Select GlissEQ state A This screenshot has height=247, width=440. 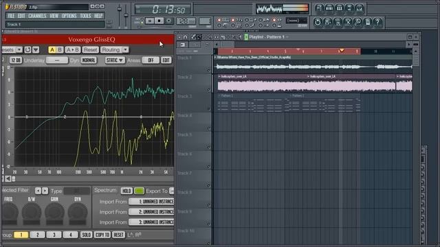pos(52,49)
